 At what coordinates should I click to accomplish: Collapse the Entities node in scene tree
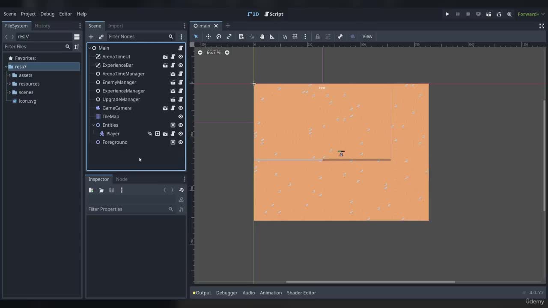pos(93,125)
